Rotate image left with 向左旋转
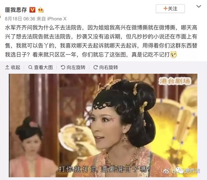The height and width of the screenshot is (180, 207). 73,68
